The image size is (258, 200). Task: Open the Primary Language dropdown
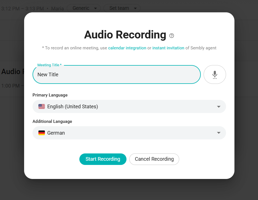click(x=129, y=107)
